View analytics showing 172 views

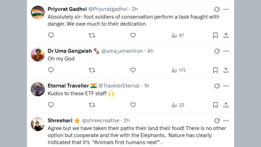tap(179, 70)
